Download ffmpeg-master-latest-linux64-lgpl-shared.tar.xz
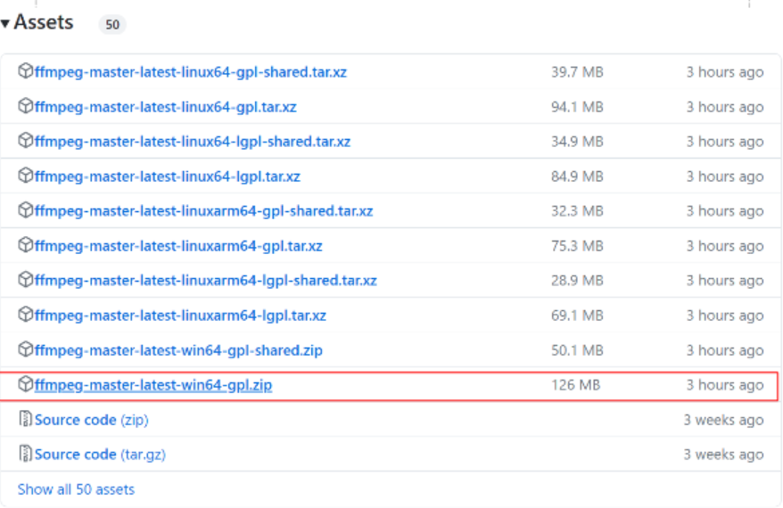Viewport: 783px width, 508px height. click(x=193, y=142)
